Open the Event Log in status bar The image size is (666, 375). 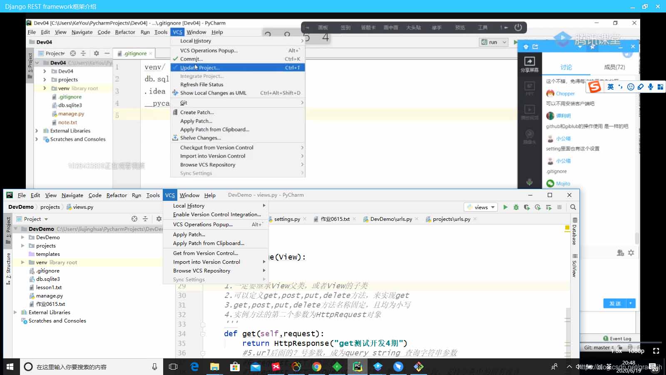(x=617, y=338)
